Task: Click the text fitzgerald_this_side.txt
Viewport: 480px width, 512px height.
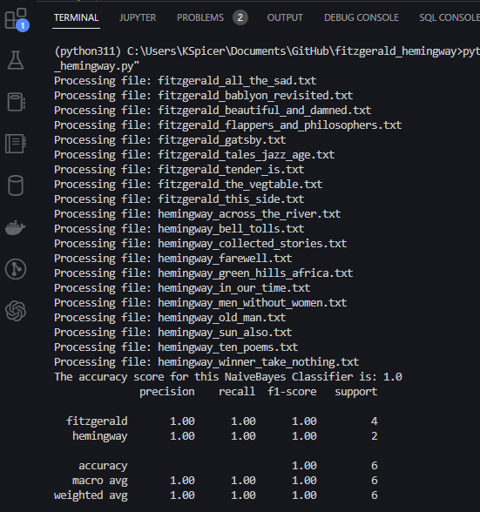Action: [x=231, y=199]
